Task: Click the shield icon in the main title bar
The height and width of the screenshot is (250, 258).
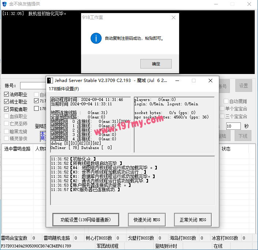Action: pyautogui.click(x=4, y=4)
